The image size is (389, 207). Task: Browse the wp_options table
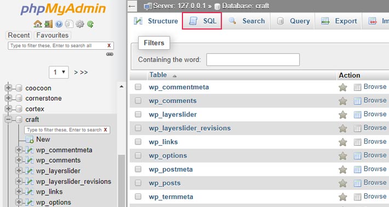click(x=370, y=155)
